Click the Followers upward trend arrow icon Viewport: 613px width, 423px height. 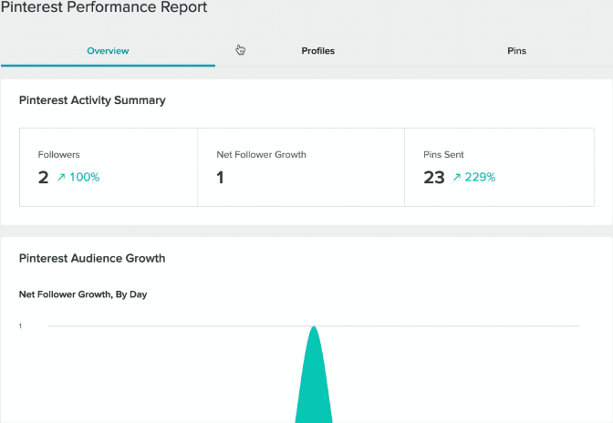coord(61,178)
